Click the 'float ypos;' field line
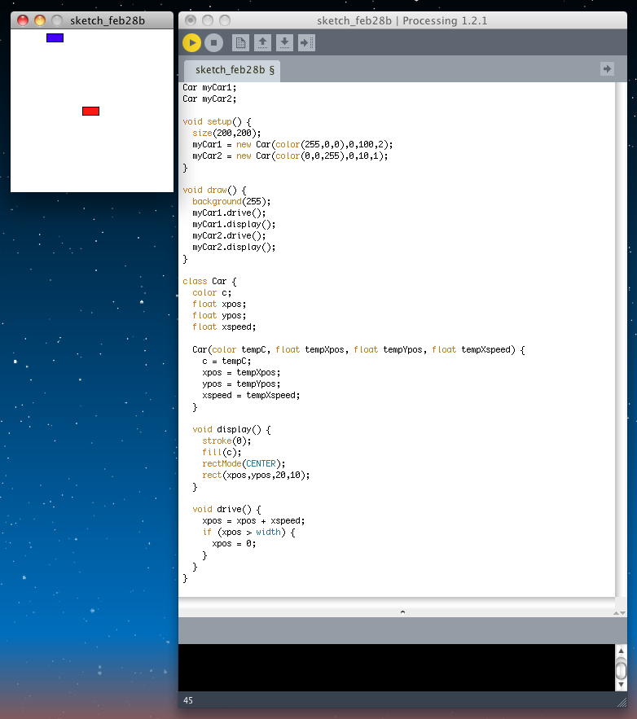 219,316
